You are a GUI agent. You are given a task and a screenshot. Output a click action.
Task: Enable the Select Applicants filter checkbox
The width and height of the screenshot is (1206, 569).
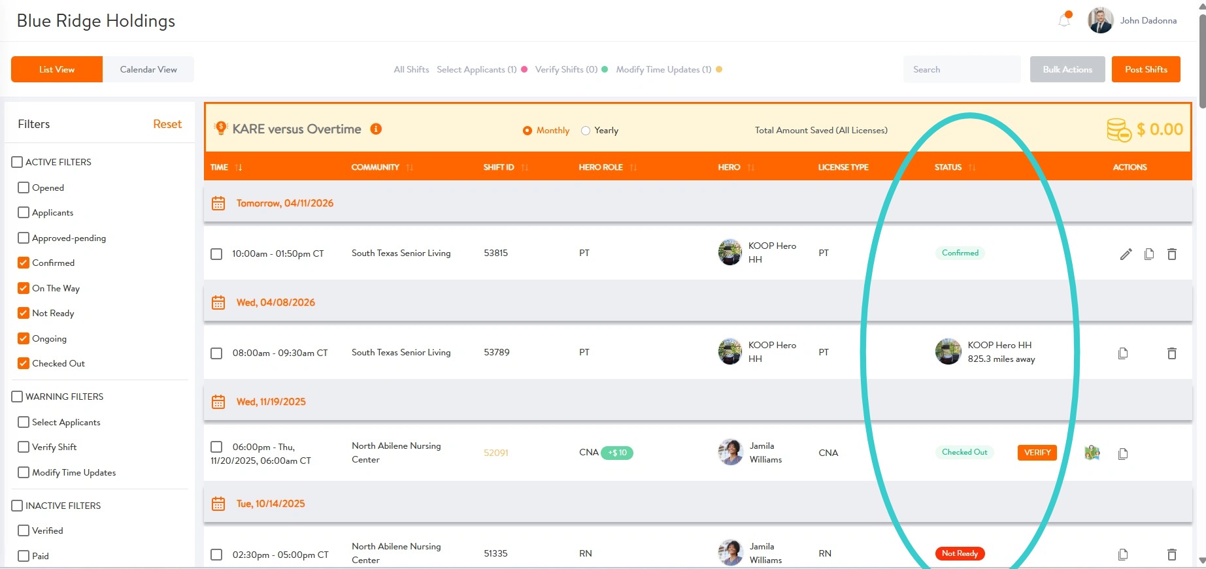[x=24, y=422]
